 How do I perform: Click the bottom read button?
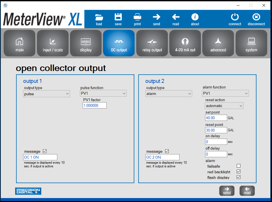click(x=247, y=191)
